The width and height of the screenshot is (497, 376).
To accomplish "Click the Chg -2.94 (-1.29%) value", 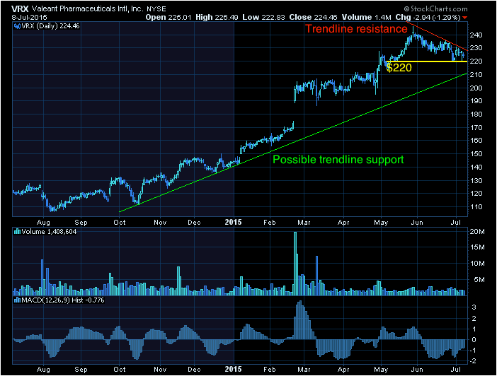I will (x=428, y=18).
